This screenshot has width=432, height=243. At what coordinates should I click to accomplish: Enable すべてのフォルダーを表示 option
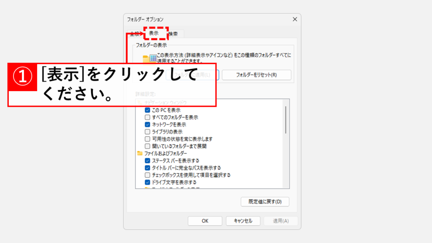tap(147, 117)
